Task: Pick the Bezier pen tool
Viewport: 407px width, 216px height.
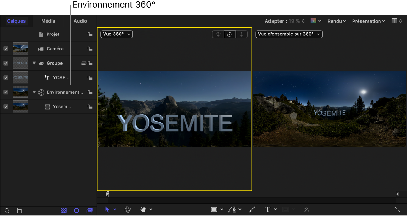Action: [x=233, y=209]
